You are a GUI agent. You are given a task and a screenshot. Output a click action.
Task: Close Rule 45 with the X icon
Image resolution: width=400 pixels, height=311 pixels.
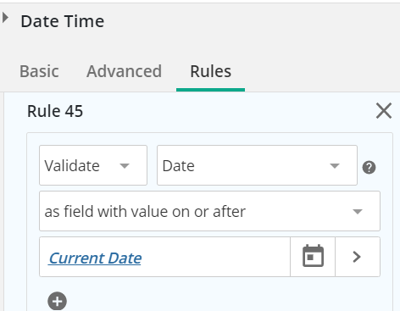pyautogui.click(x=384, y=111)
